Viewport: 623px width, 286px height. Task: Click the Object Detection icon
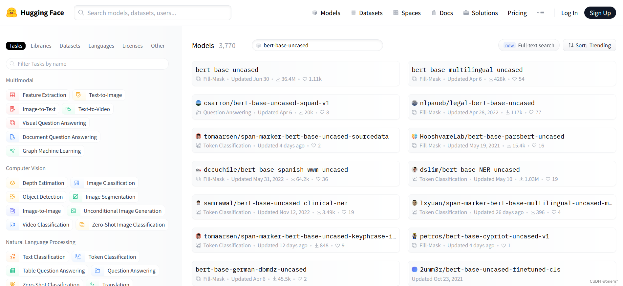point(12,197)
